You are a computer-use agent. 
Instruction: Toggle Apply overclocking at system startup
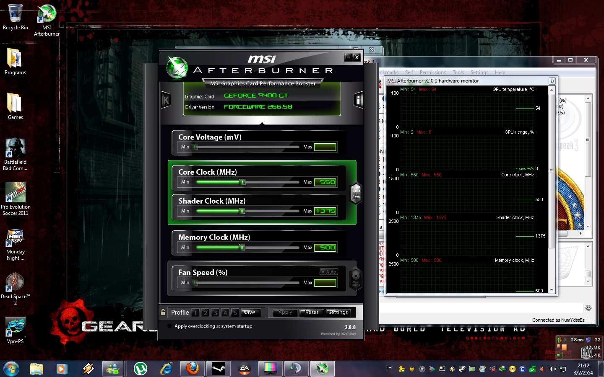169,326
